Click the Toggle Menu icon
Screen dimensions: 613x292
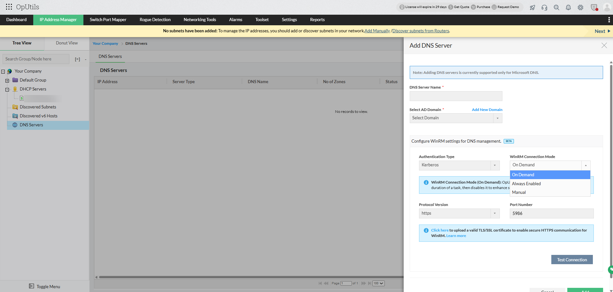pyautogui.click(x=31, y=286)
